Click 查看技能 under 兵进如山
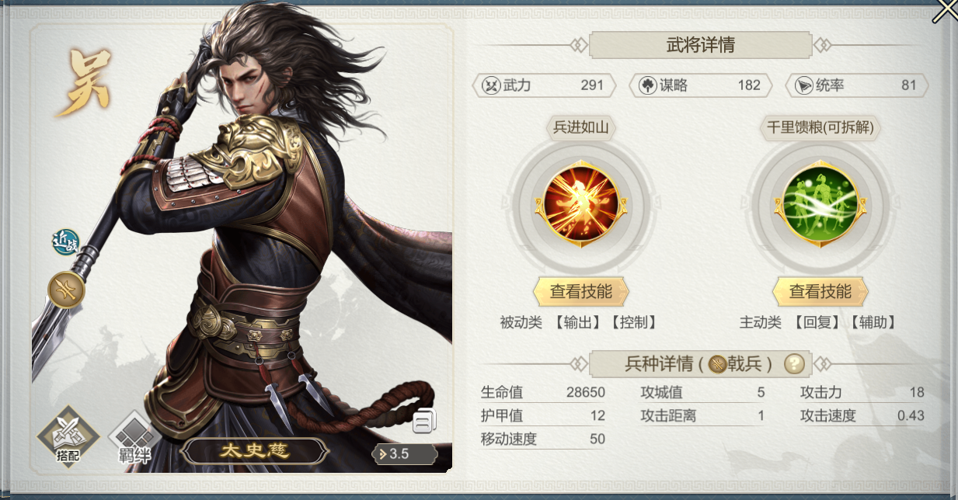Viewport: 958px width, 500px height. (x=581, y=292)
